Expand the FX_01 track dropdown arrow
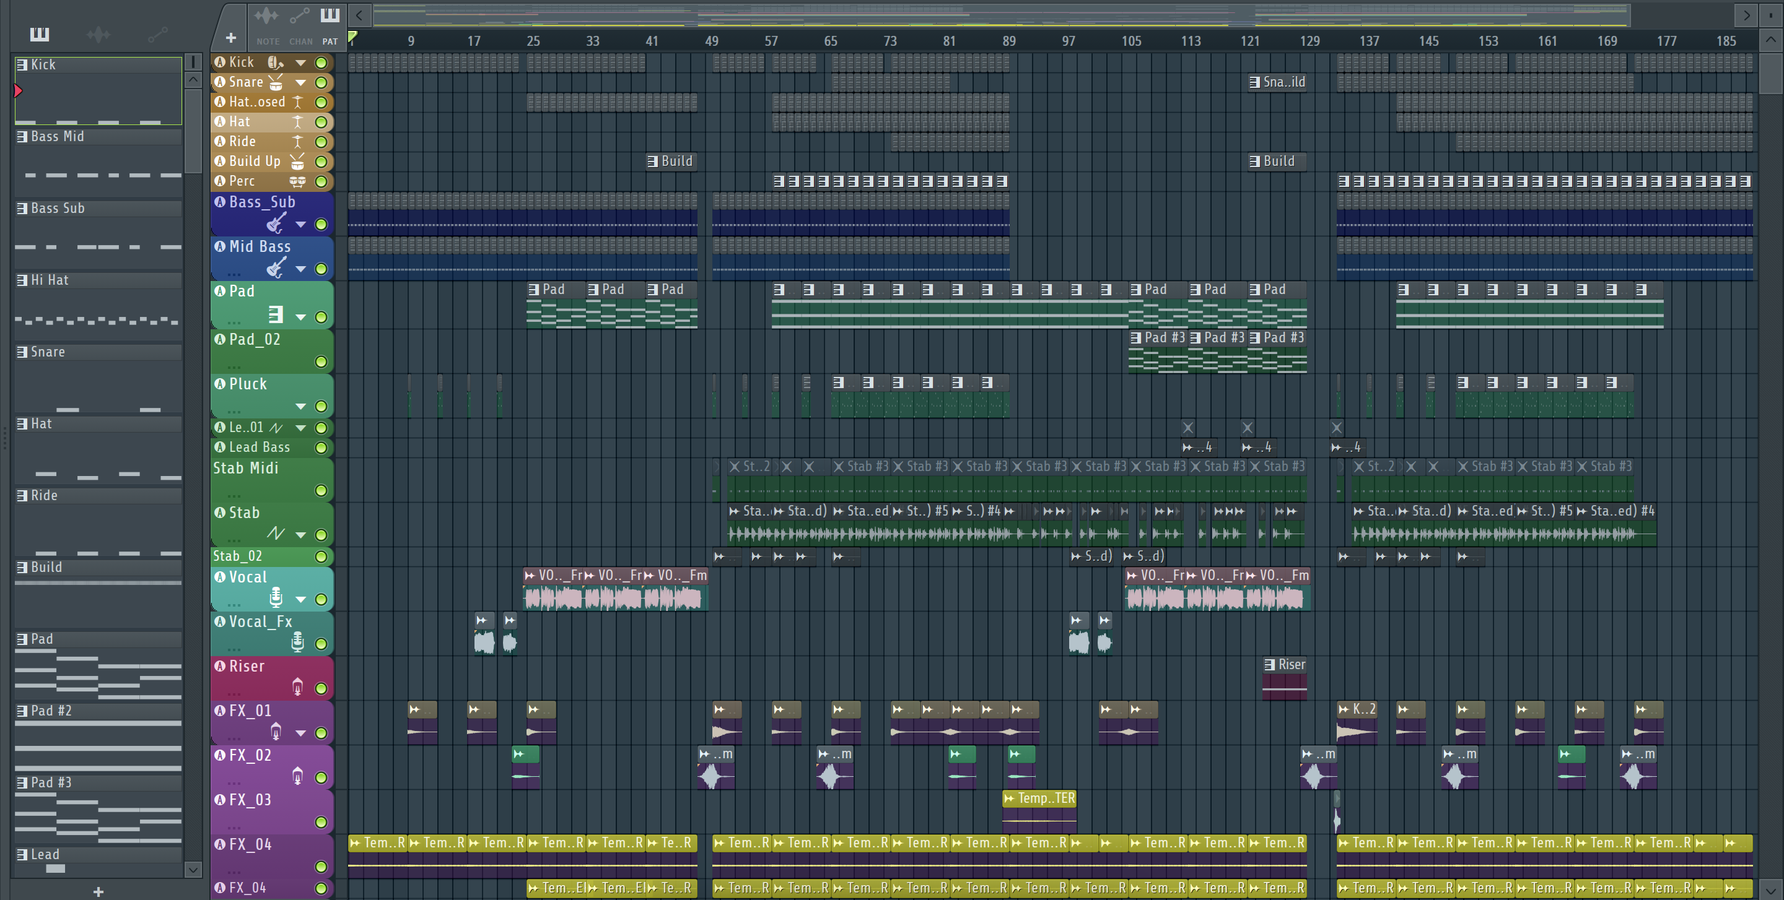This screenshot has width=1784, height=900. 300,733
